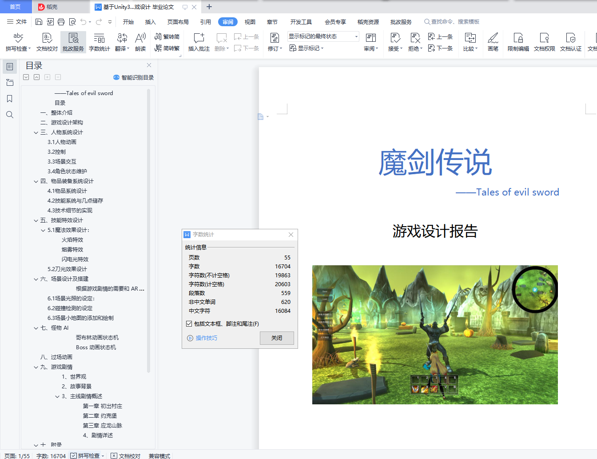This screenshot has height=459, width=597.
Task: Click the 页面: 1/55 status bar entry
Action: (17, 456)
